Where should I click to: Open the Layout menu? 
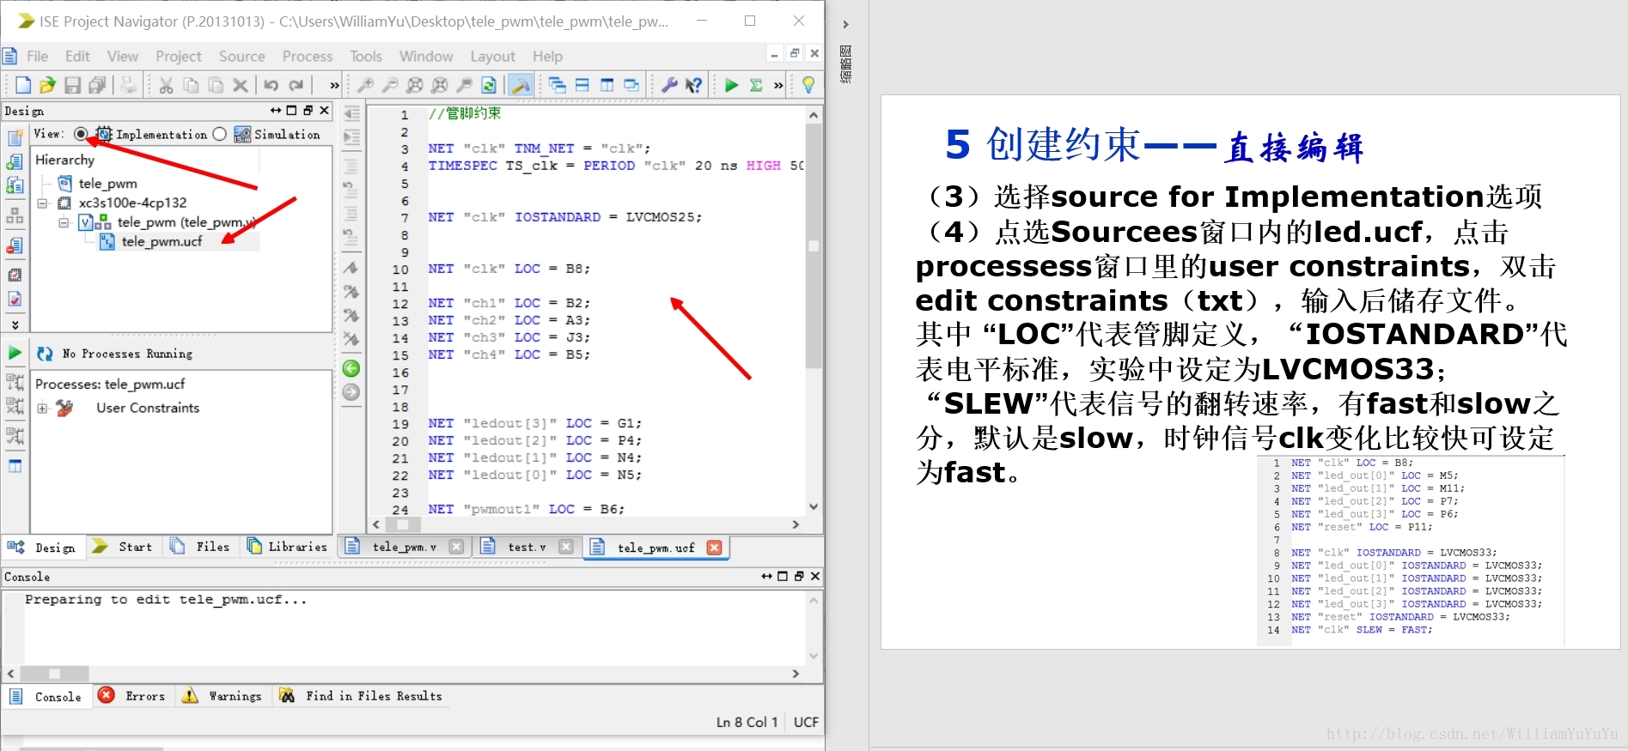click(x=492, y=57)
